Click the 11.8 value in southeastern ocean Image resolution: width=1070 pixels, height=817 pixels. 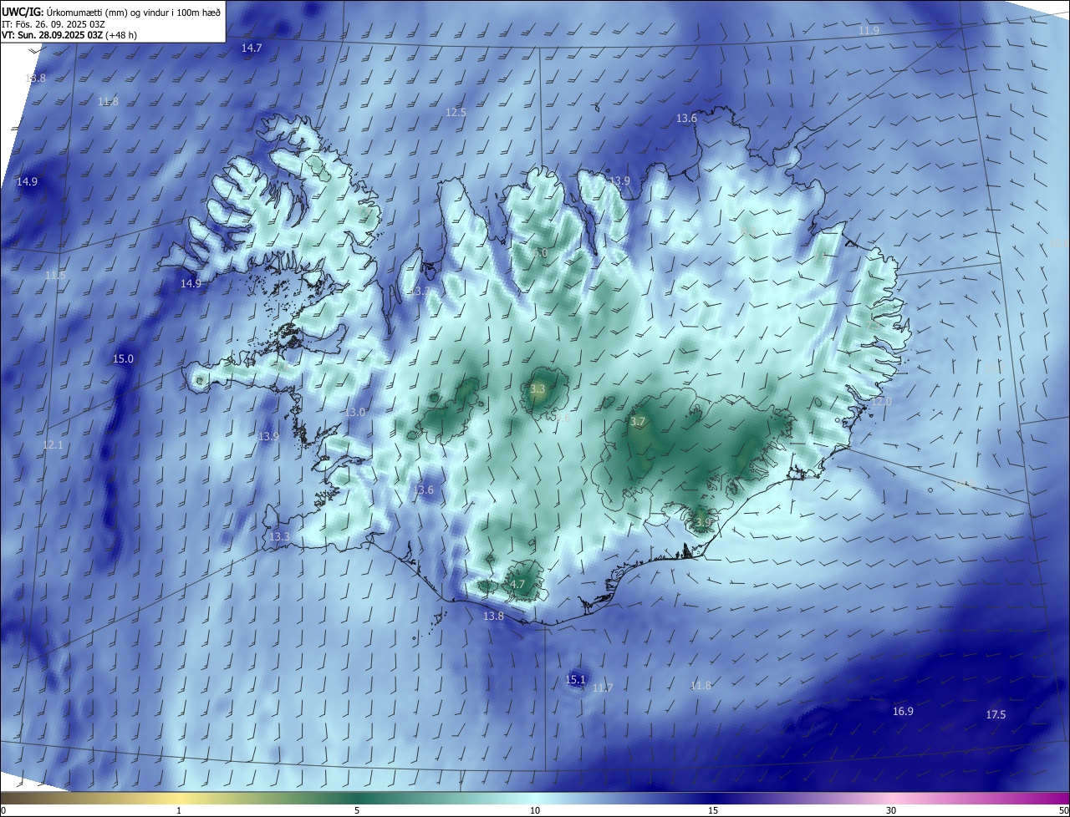[701, 686]
